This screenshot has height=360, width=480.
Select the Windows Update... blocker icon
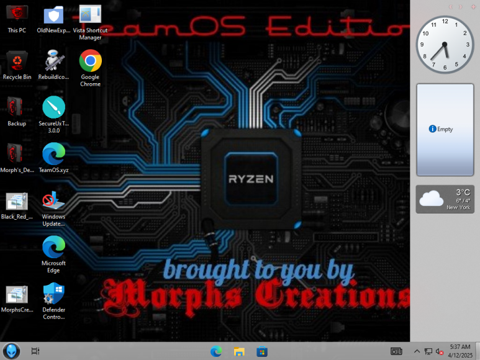[53, 209]
